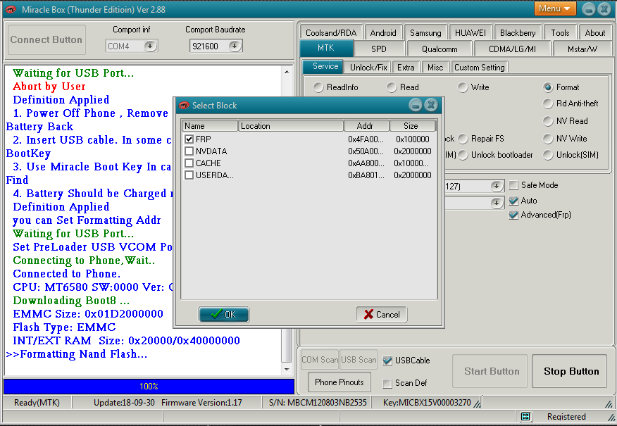Select the NV Read radio button
The width and height of the screenshot is (617, 426).
[x=548, y=121]
